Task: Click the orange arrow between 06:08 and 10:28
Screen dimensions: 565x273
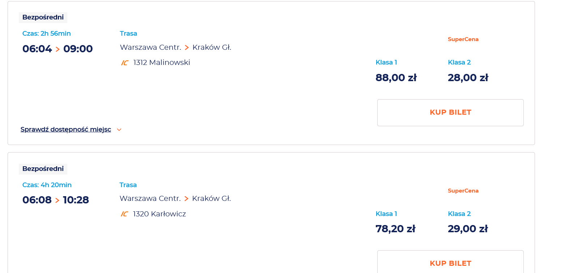Action: click(x=57, y=201)
